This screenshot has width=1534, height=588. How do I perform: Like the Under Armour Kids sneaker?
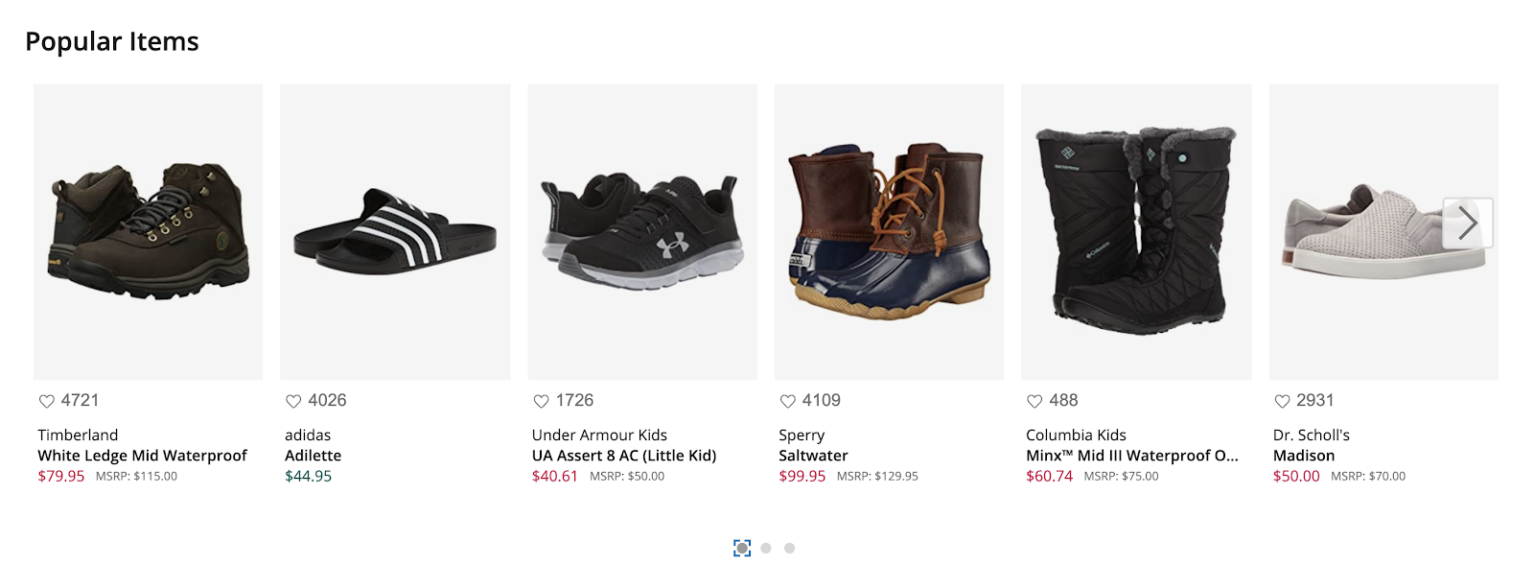(541, 401)
